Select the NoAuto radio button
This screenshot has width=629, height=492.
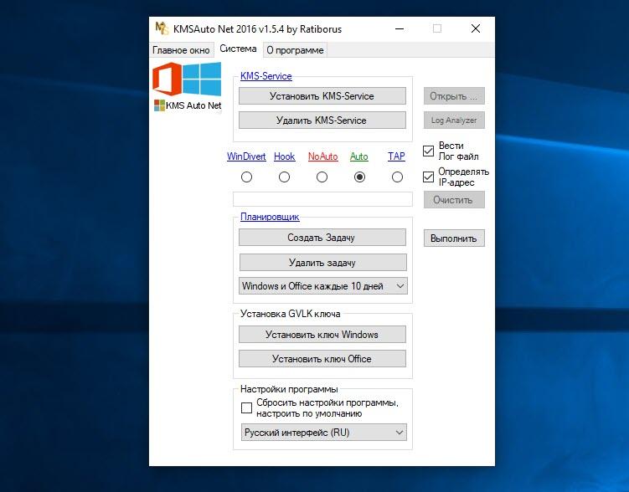(x=322, y=177)
